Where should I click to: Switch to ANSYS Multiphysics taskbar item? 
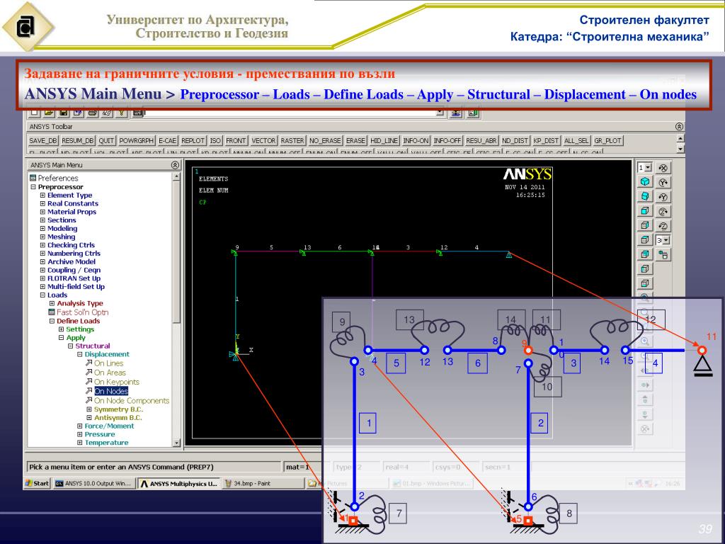[x=178, y=483]
